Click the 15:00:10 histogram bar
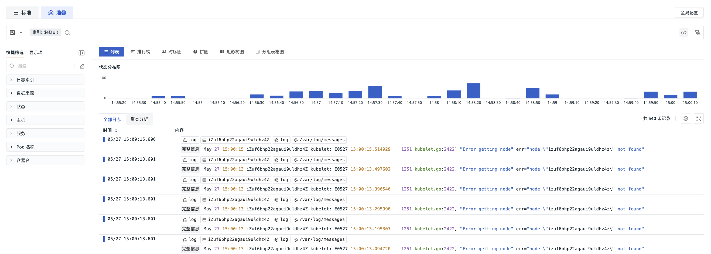The width and height of the screenshot is (711, 254). (x=690, y=95)
